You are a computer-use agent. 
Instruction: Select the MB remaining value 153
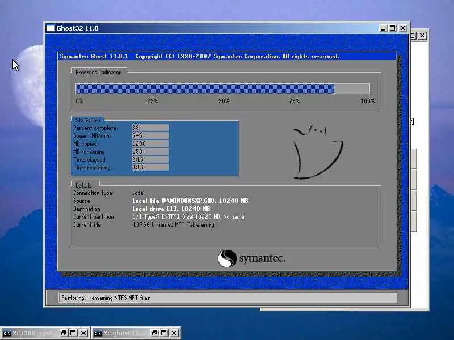[150, 151]
